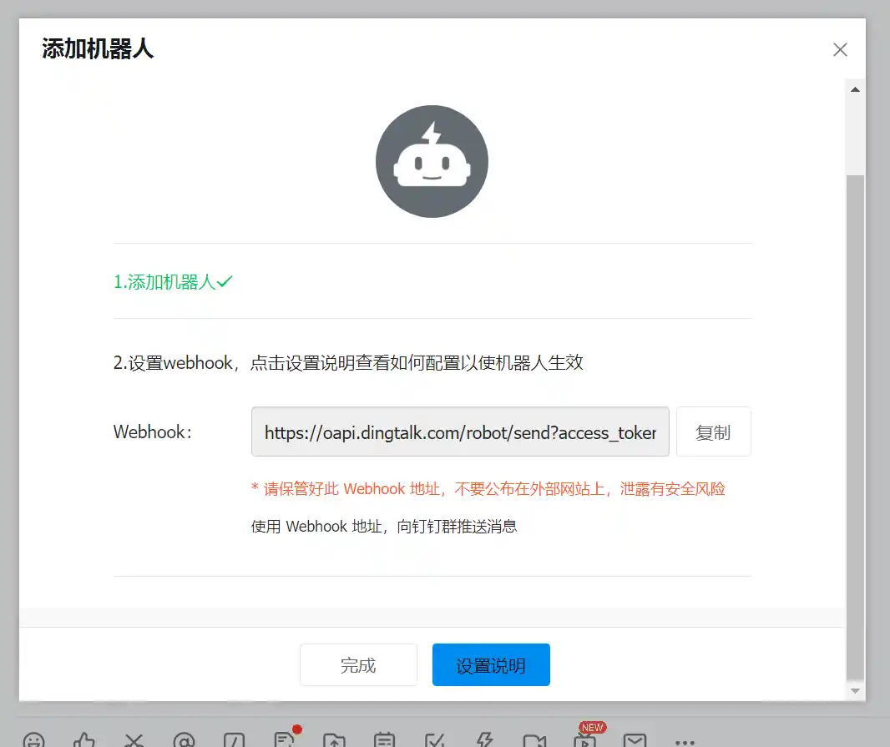The height and width of the screenshot is (747, 890).
Task: Open the live stream icon marked NEW
Action: [585, 739]
